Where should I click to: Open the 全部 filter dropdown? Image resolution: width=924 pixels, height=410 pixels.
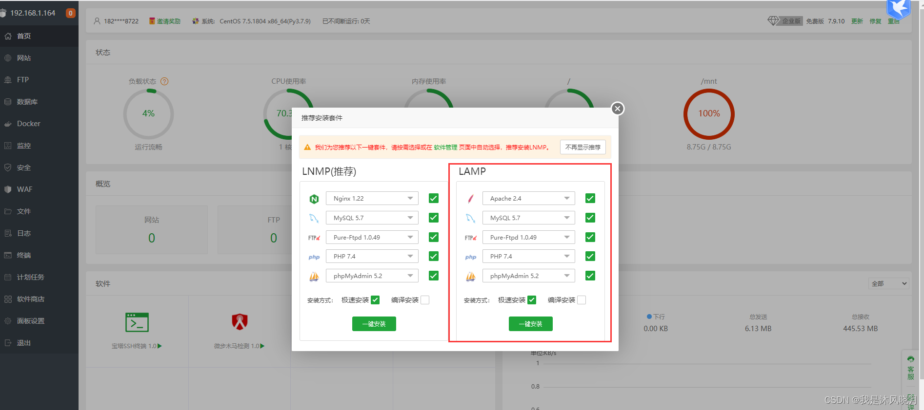point(888,283)
